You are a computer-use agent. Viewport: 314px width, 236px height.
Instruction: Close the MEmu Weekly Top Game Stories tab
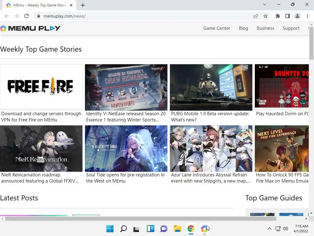pos(71,5)
